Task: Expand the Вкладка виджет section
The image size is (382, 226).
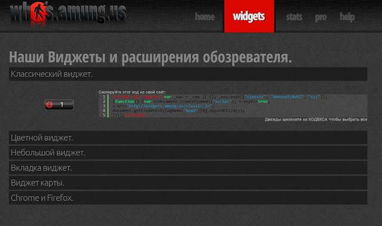Action: 188,168
